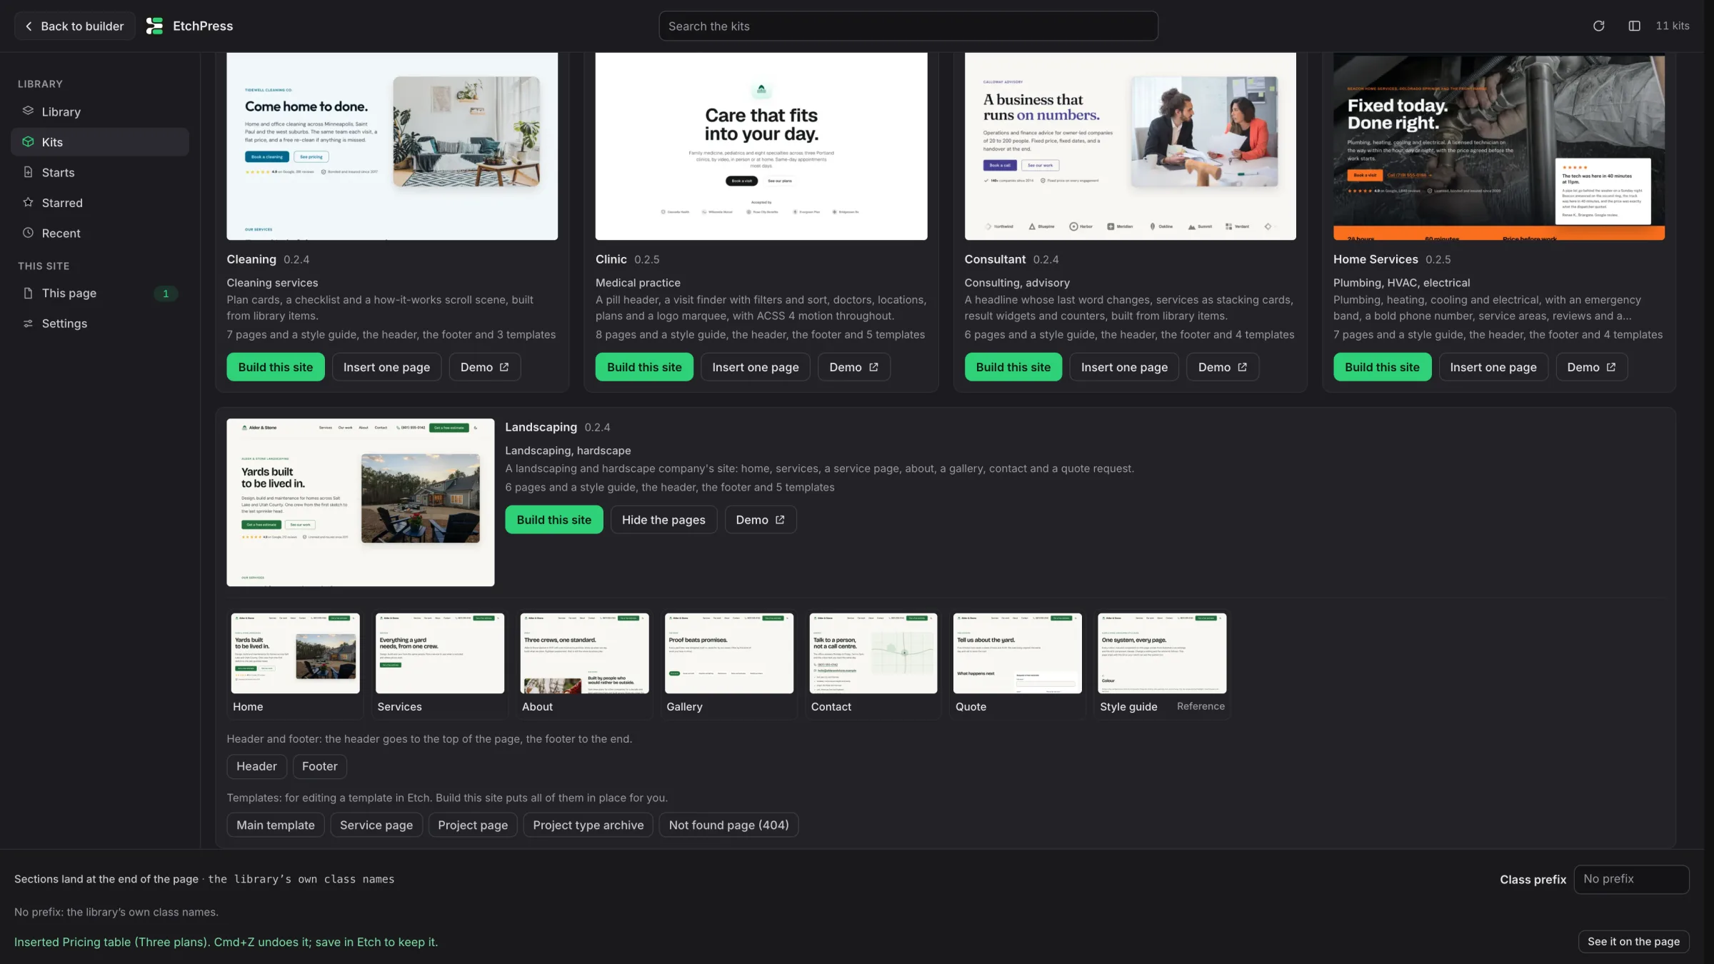
Task: Click the Recent clock icon in sidebar
Action: click(x=28, y=233)
